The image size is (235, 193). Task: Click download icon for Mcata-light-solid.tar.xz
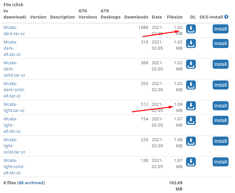pos(191,141)
